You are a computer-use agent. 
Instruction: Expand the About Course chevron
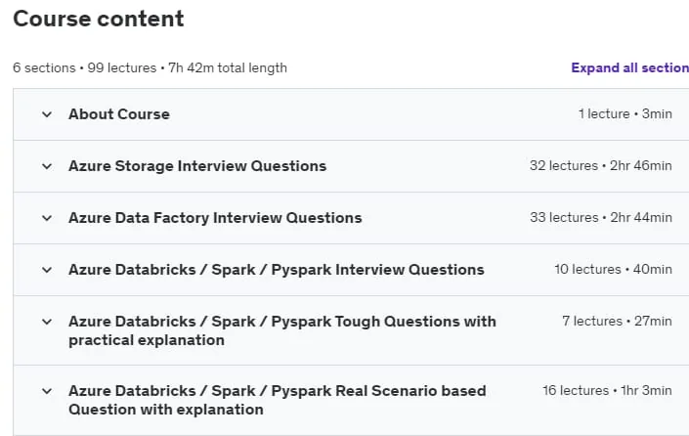click(47, 114)
